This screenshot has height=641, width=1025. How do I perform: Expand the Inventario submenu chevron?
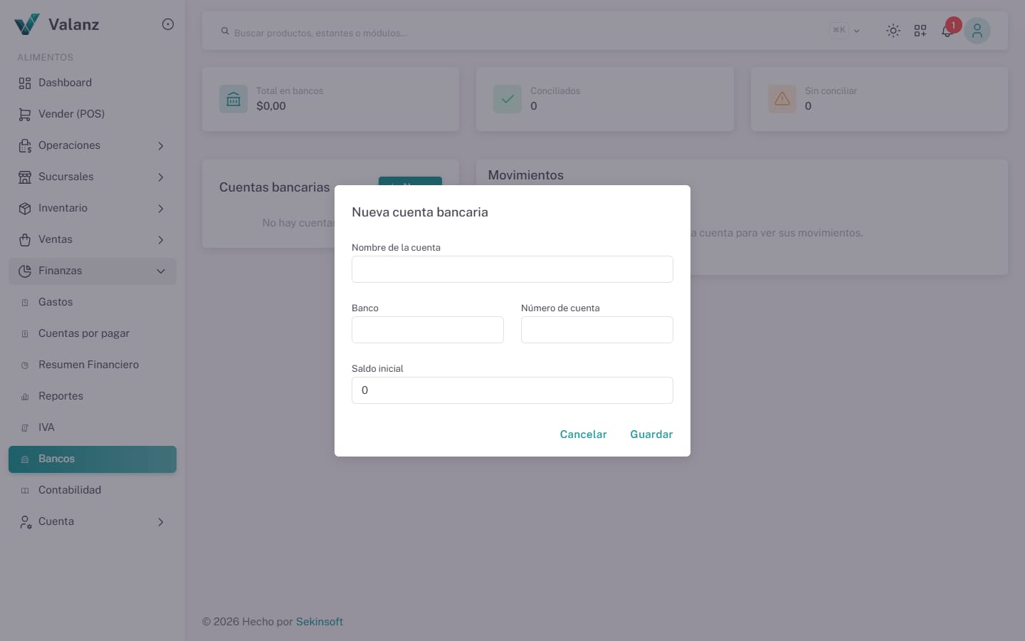161,209
